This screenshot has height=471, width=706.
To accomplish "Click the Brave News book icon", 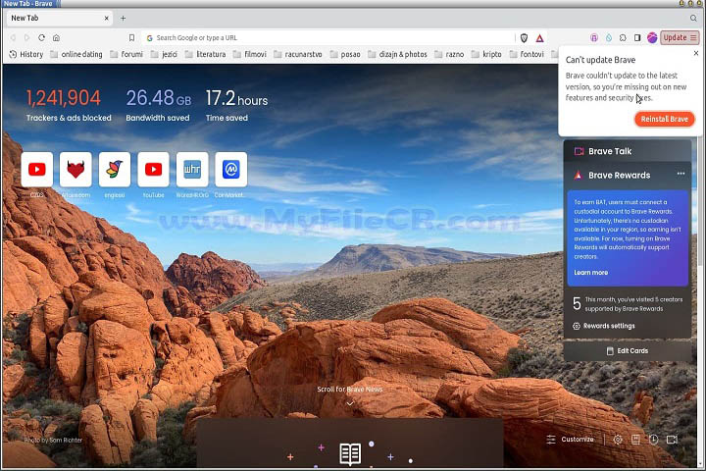I will (350, 454).
